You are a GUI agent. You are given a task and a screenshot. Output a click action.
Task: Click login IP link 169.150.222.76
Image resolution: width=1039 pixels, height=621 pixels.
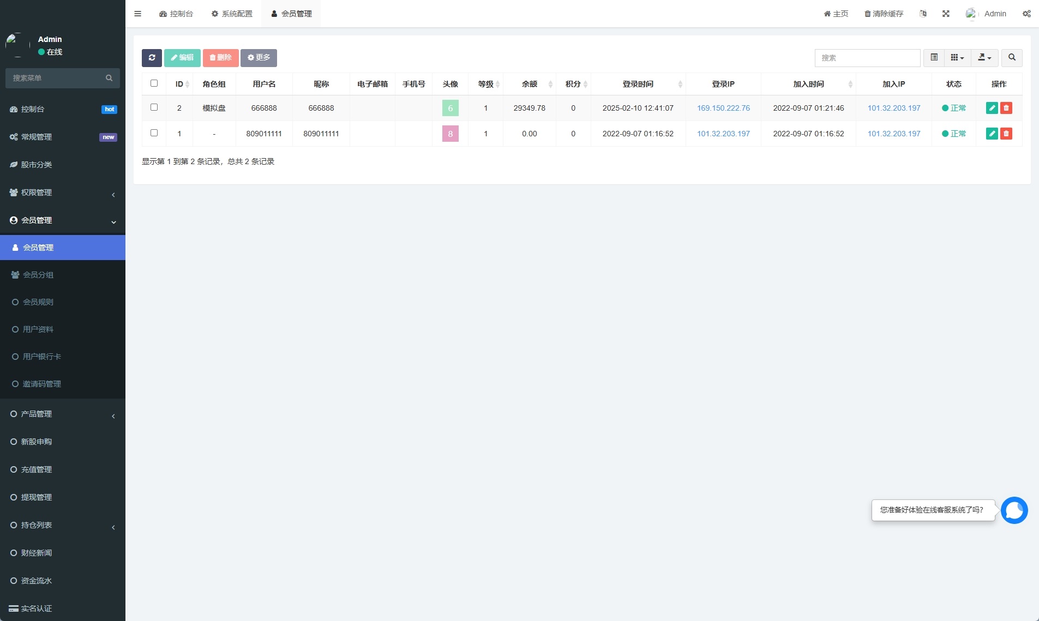(723, 108)
